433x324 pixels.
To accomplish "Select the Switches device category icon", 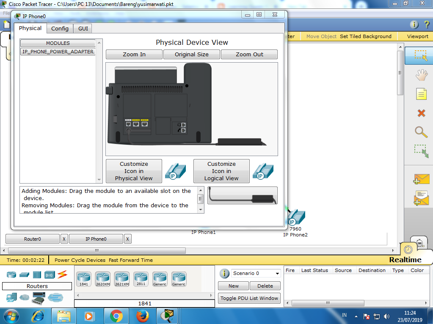I will pos(24,275).
